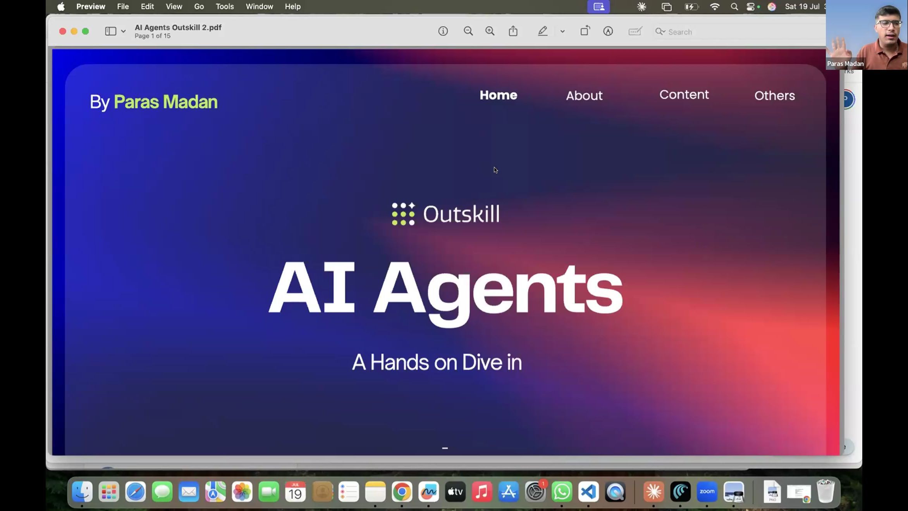
Task: Zoom out using the minus magnifier icon
Action: coord(468,31)
